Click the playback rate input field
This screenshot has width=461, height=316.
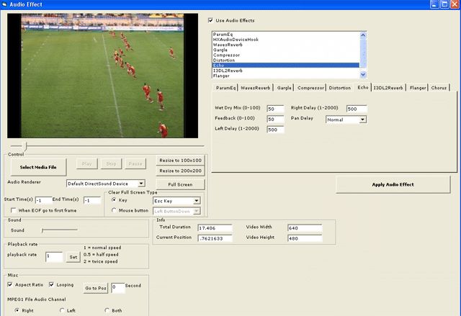point(55,257)
